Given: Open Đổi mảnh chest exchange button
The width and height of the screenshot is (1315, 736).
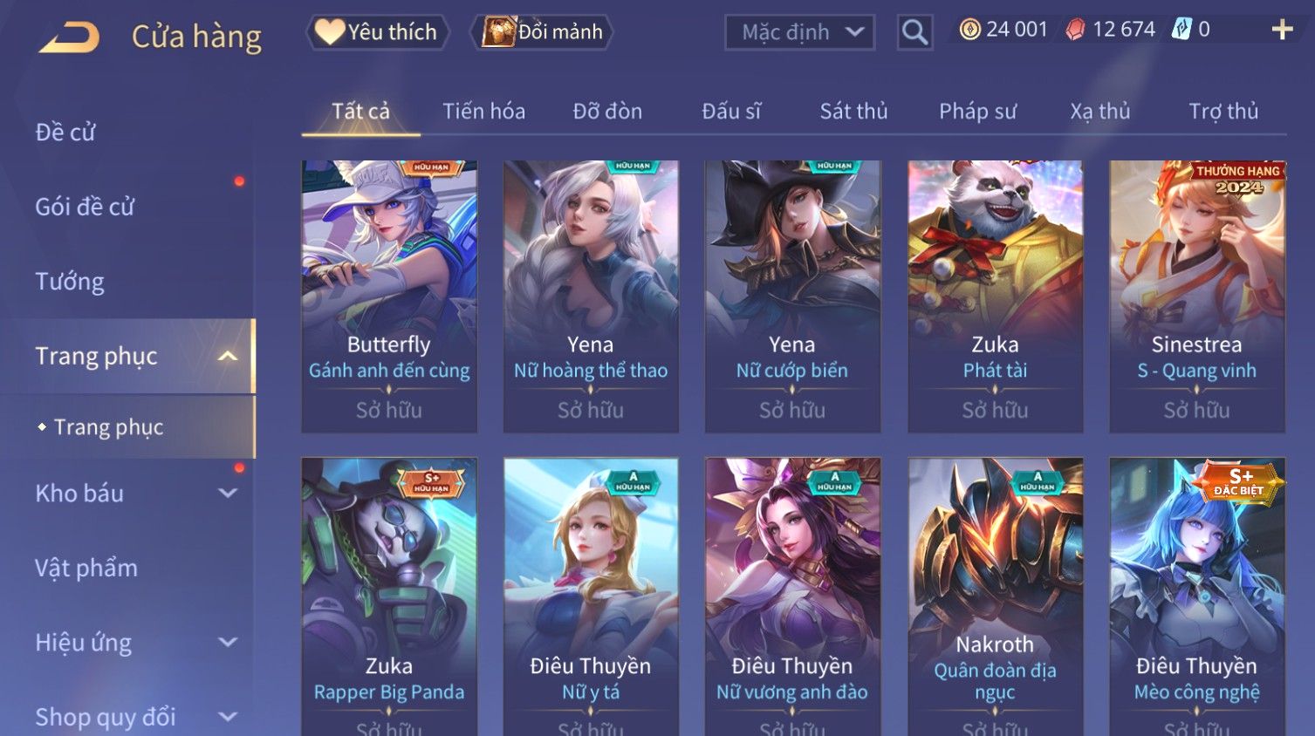Looking at the screenshot, I should click(542, 32).
